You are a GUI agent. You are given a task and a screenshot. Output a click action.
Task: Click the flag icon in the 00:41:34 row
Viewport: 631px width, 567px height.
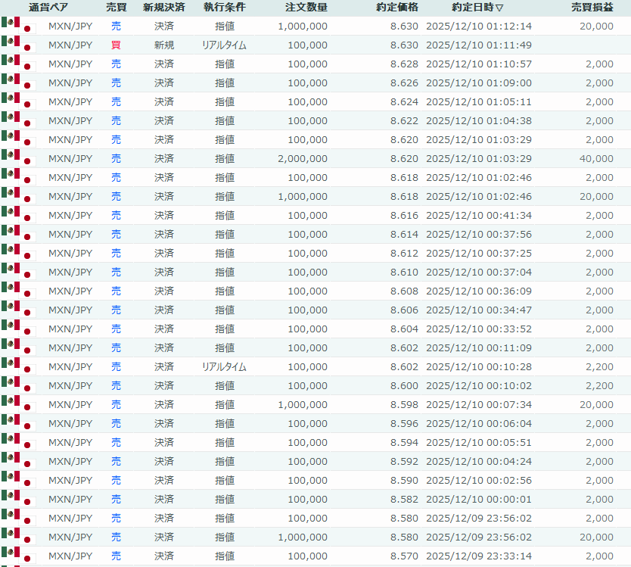coord(18,215)
